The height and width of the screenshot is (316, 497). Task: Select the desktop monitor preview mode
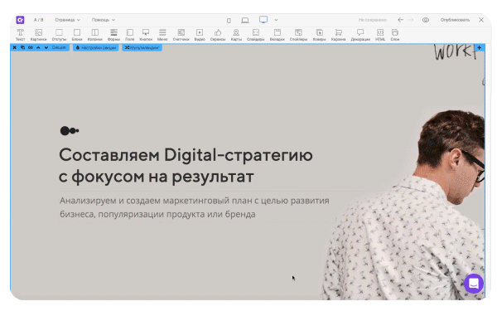coord(263,20)
